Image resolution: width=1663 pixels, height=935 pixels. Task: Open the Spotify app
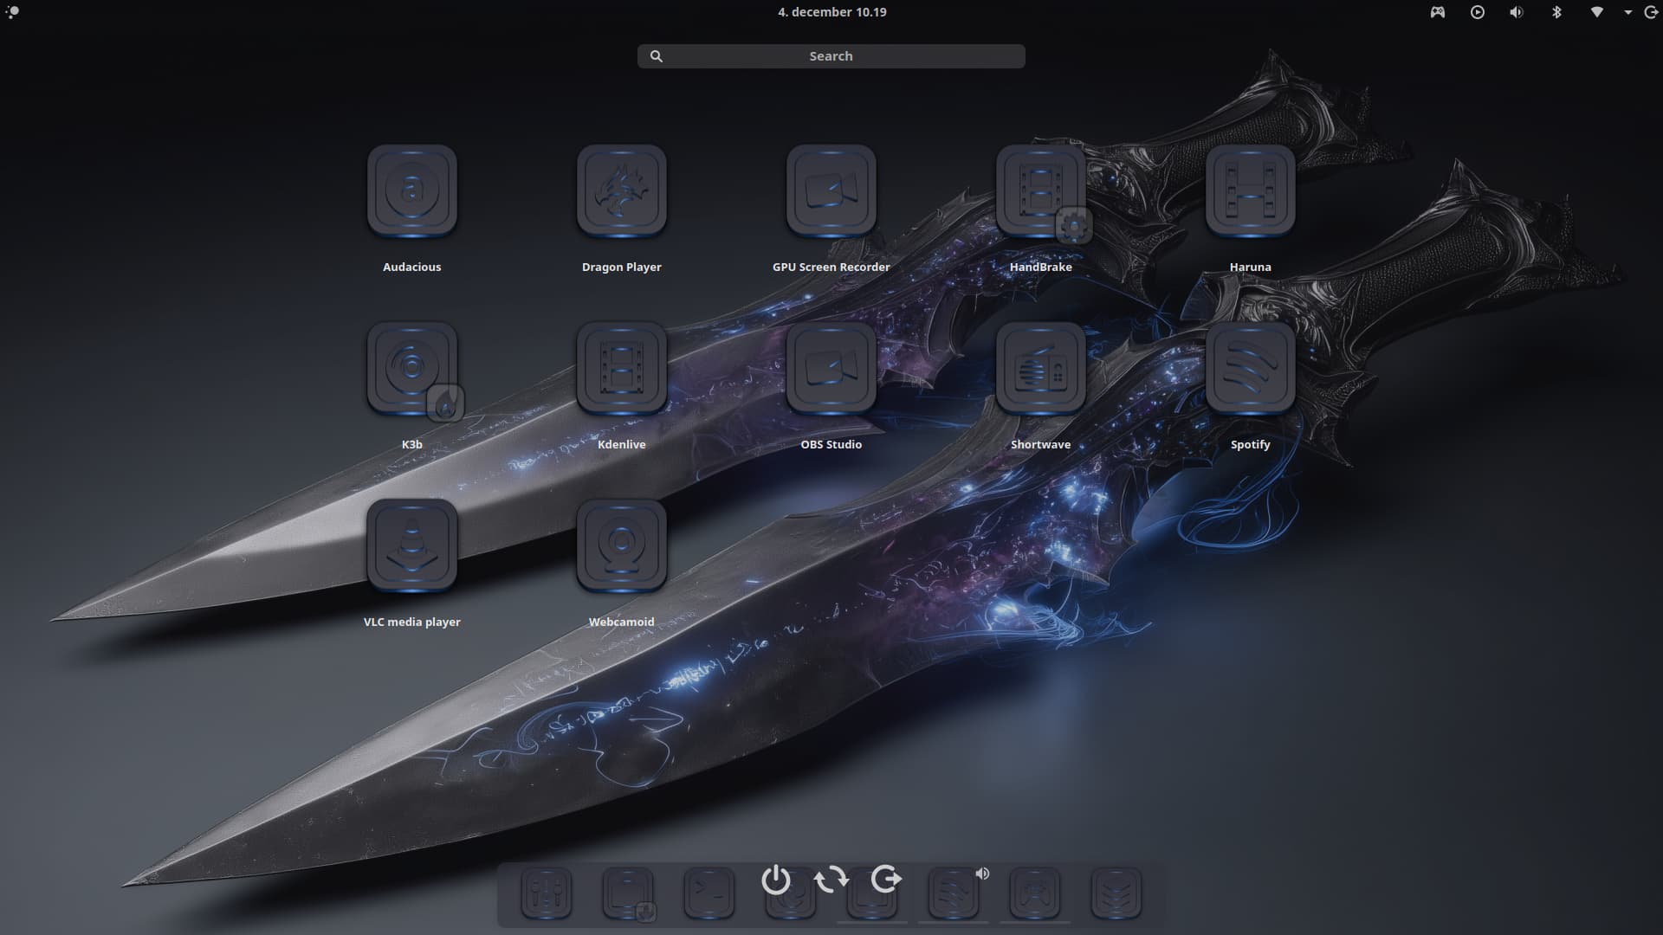[1250, 368]
